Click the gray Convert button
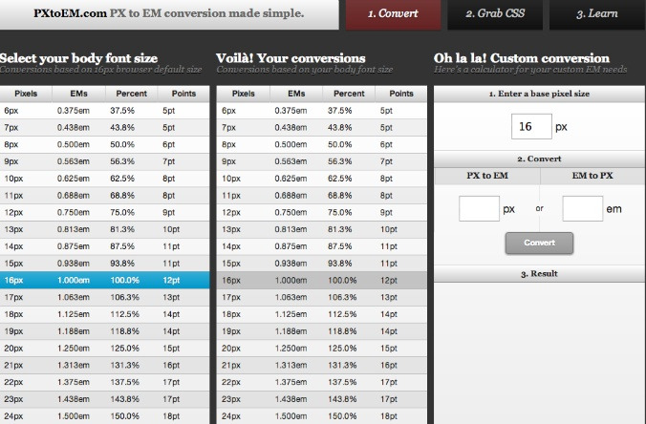 [539, 243]
